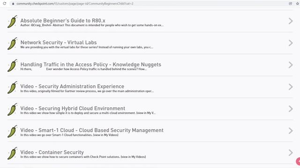Click 'go over Smart-1 Cloud functionalities' text
Viewport: 300px width, 168px height.
[x=69, y=135]
